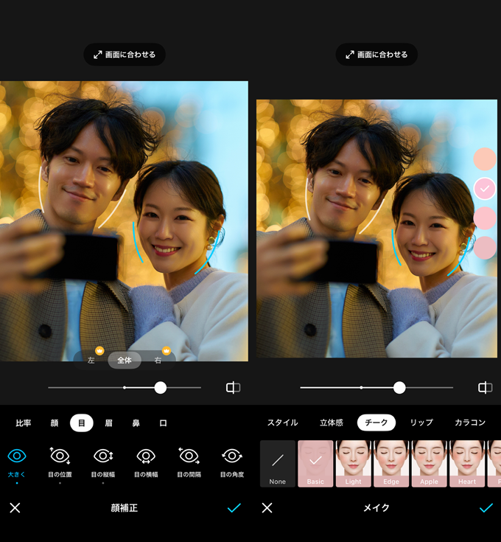
Task: Select the 右 premium side option
Action: 158,361
